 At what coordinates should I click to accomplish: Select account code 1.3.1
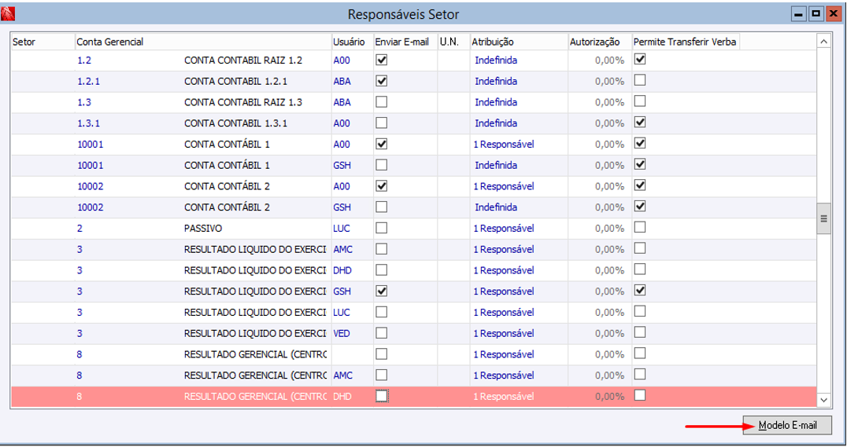(89, 123)
